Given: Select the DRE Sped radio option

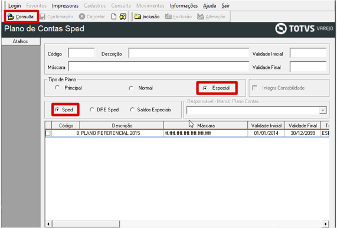Looking at the screenshot, I should pyautogui.click(x=92, y=110).
